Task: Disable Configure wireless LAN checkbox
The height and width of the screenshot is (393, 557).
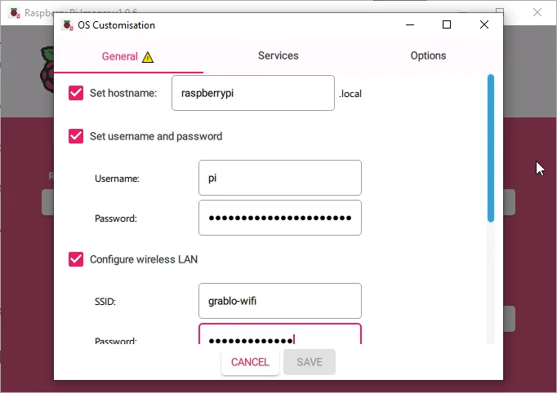Action: (x=76, y=259)
